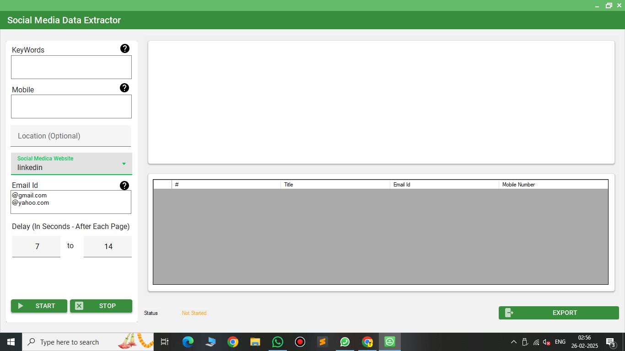Open the WhatsApp Business taskbar icon
Screen dimensions: 625x351
point(345,342)
